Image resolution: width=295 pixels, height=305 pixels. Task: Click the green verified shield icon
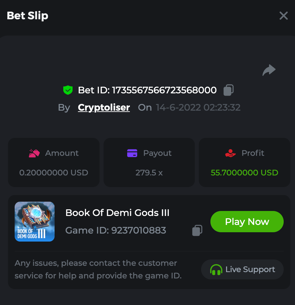(x=68, y=90)
